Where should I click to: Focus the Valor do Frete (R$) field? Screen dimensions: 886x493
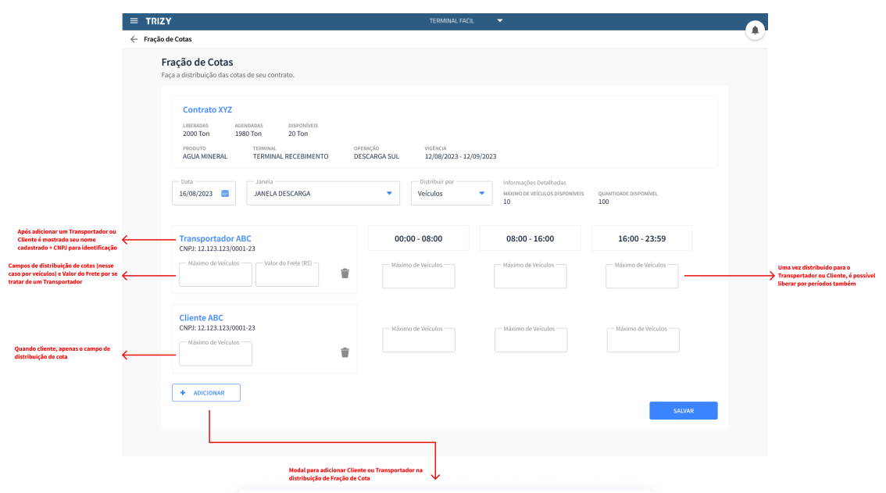287,275
